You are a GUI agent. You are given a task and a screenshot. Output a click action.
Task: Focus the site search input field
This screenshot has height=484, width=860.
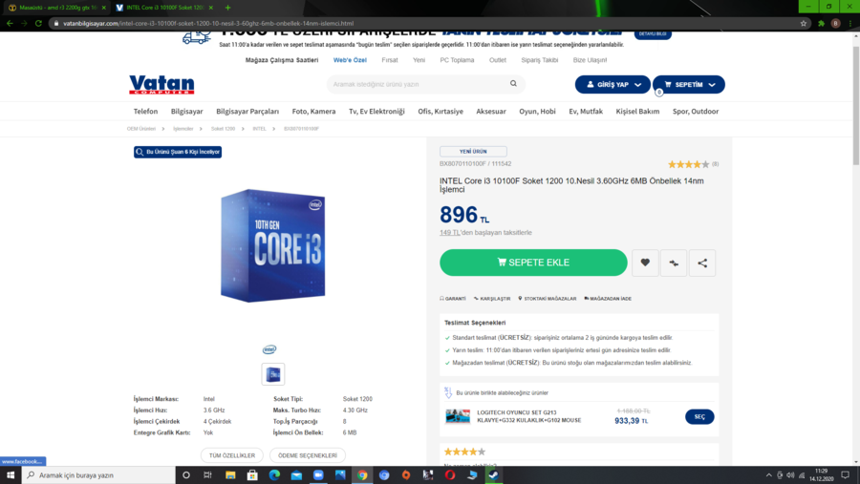[419, 84]
